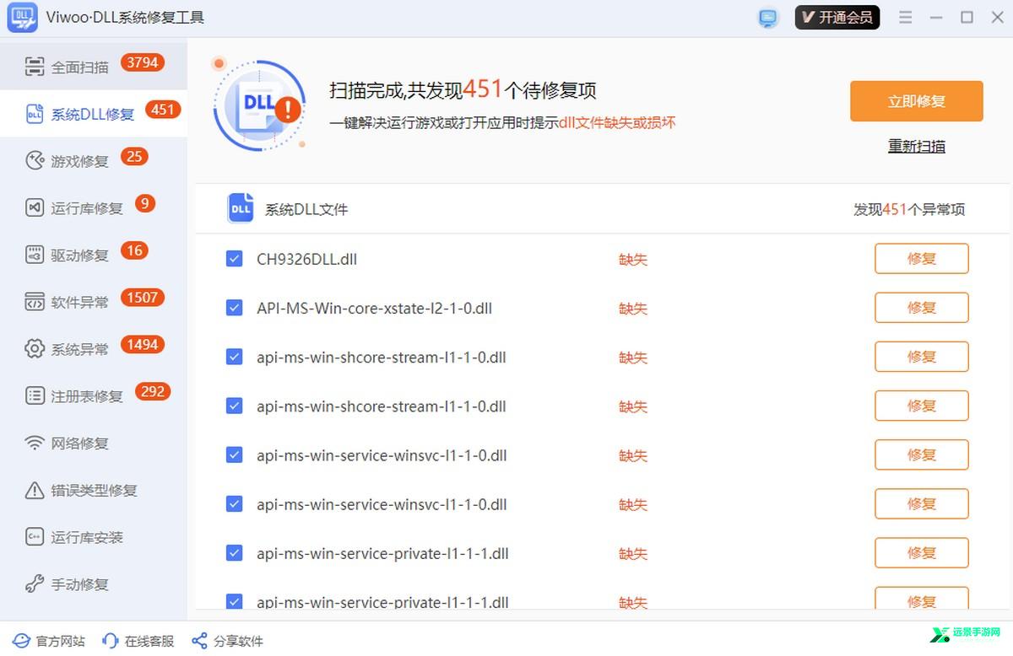Open the hamburger menu in title bar
The height and width of the screenshot is (656, 1013).
pos(905,18)
